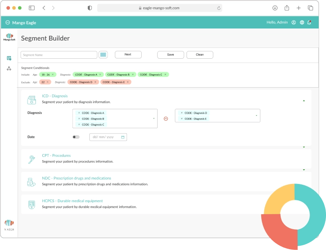Click the CPT Procedures section icon
The width and height of the screenshot is (326, 250).
pos(32,159)
